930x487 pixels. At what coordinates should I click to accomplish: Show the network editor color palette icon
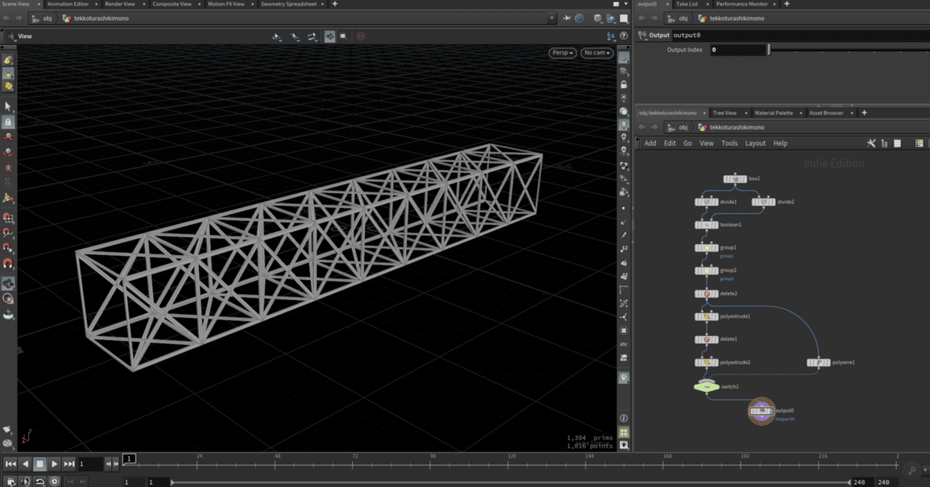point(920,143)
